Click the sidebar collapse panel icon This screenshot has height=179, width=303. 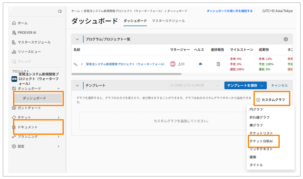(60, 11)
